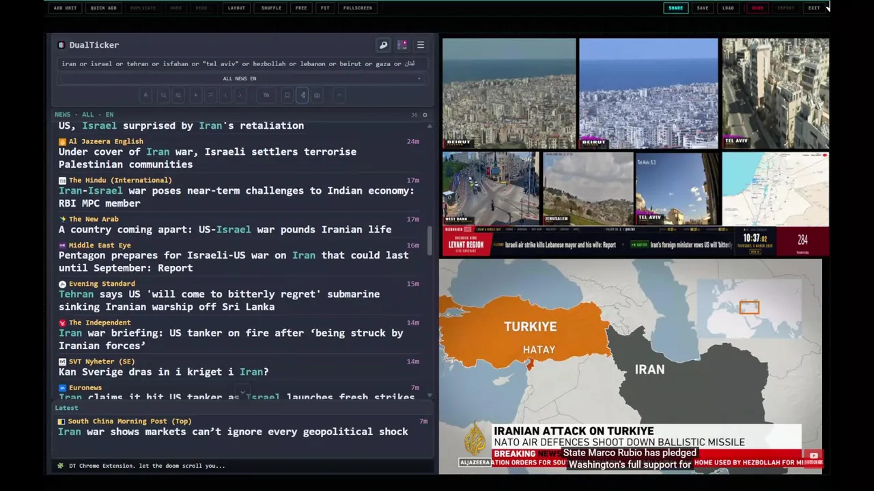This screenshot has width=874, height=491.
Task: Click the key icon in DualTicker header
Action: (x=383, y=45)
